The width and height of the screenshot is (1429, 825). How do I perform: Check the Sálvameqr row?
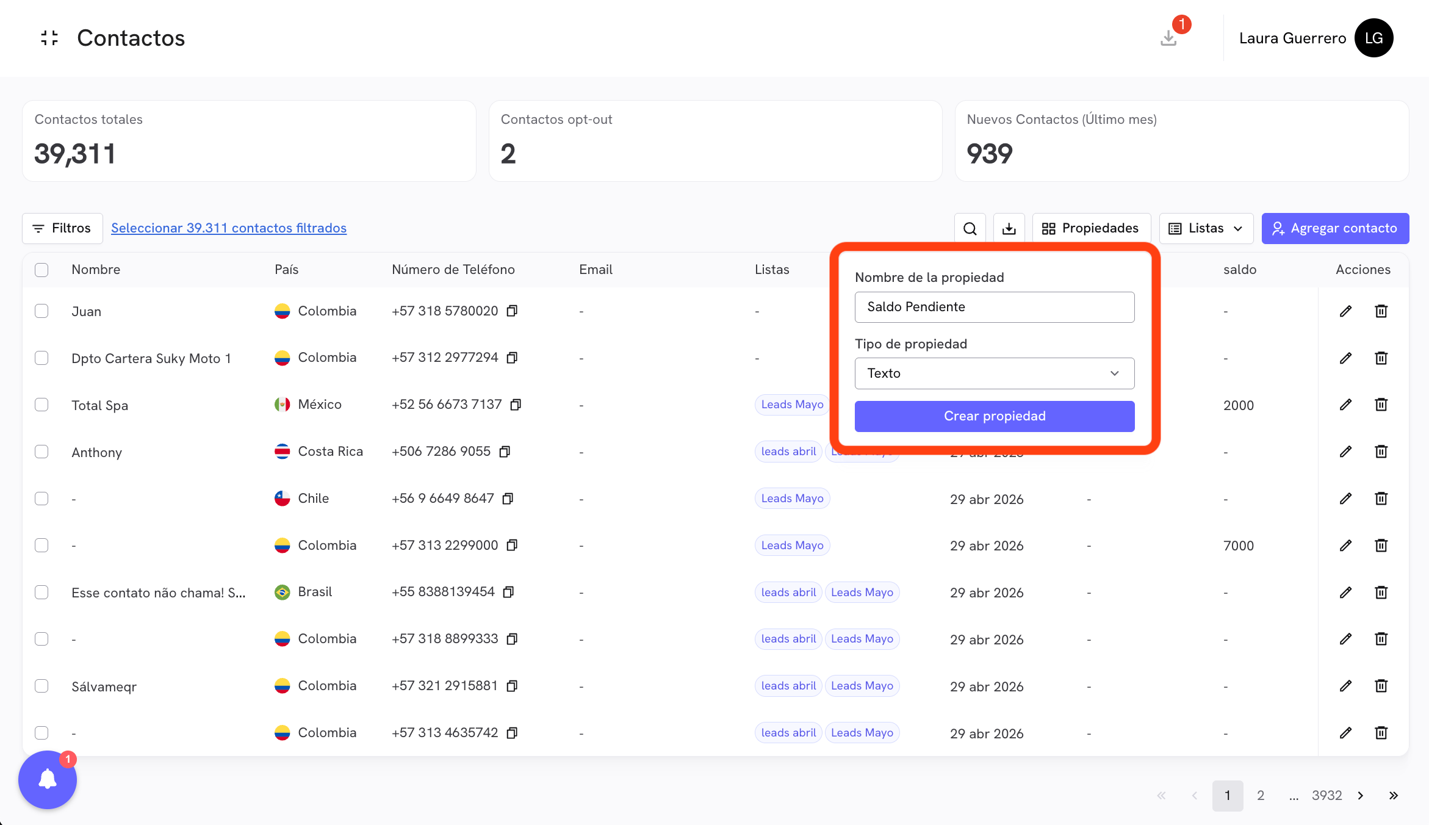point(41,686)
